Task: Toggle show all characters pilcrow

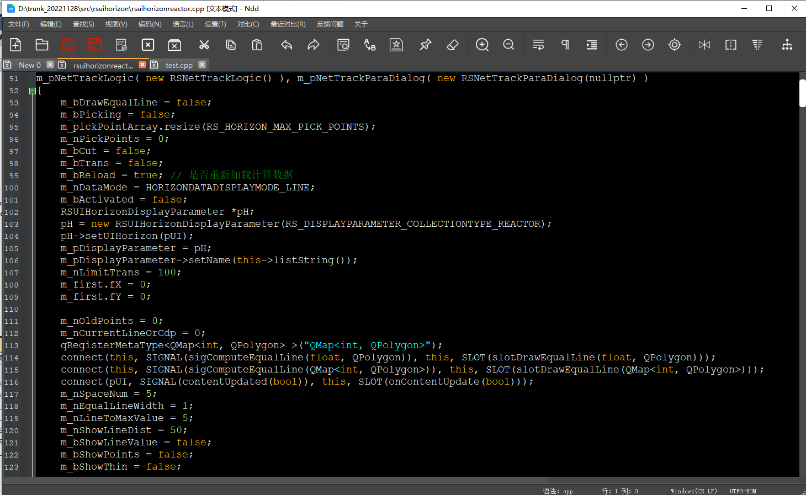Action: [565, 45]
